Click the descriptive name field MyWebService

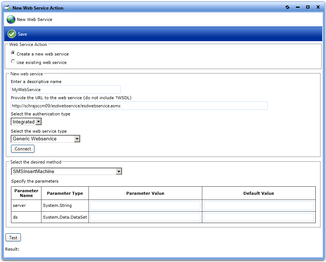[66, 90]
